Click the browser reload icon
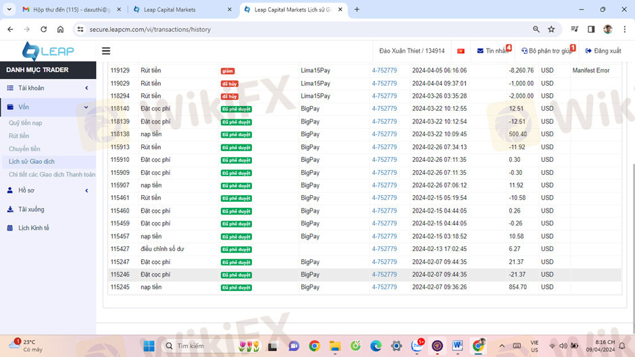The image size is (635, 357). [43, 30]
